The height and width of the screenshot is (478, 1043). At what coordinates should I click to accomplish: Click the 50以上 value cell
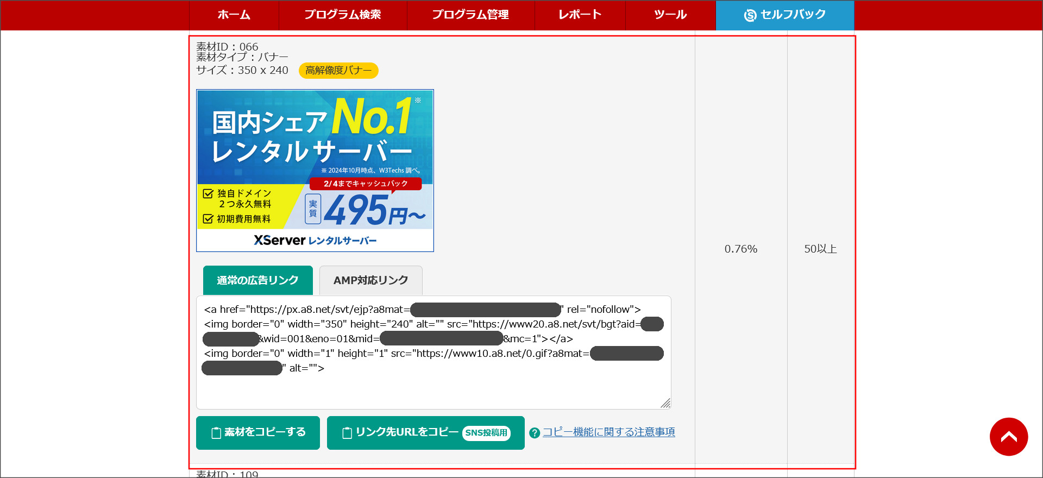point(820,249)
